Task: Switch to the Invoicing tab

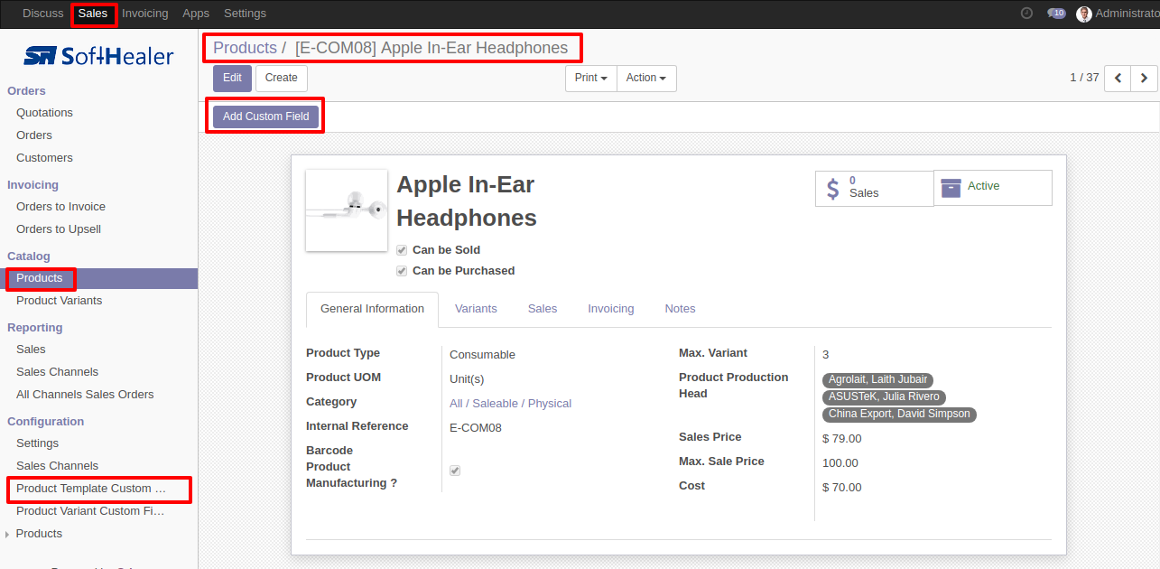Action: [611, 309]
